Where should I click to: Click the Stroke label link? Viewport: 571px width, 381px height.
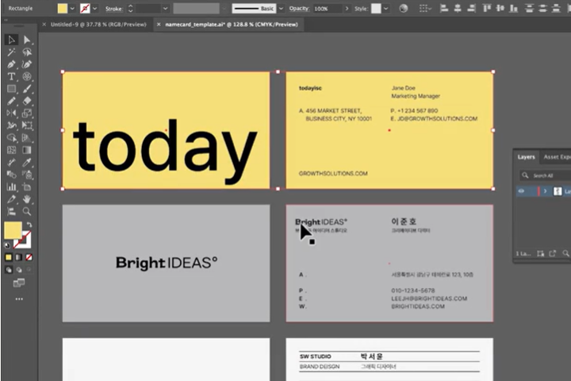(x=114, y=9)
